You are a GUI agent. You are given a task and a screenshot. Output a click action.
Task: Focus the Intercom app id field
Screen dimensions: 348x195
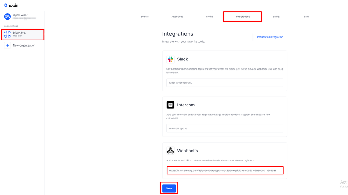tap(224, 128)
